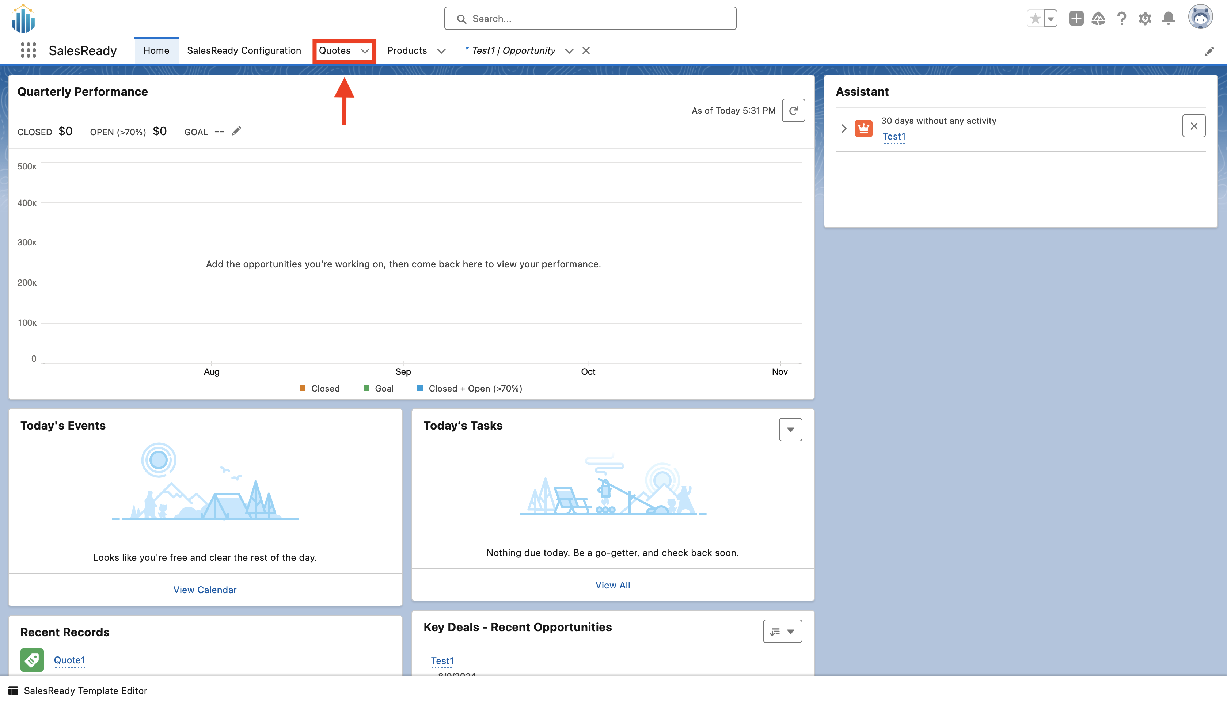Open the Setup gear icon

1145,19
